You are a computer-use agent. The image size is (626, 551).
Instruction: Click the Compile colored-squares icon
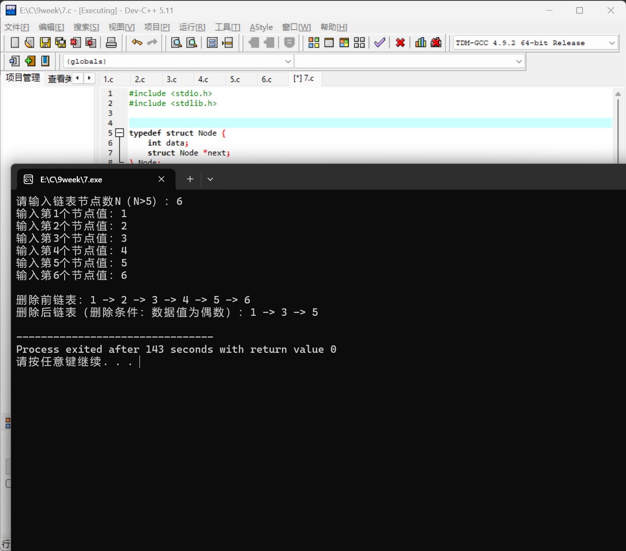[314, 43]
